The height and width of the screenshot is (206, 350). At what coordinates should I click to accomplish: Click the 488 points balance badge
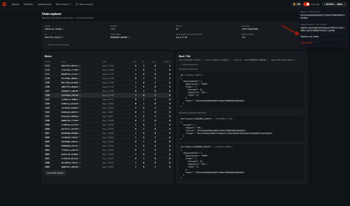point(297,4)
